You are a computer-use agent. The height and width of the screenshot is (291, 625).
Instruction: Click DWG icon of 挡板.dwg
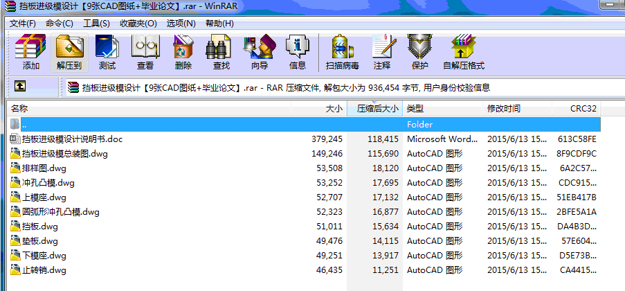coord(15,227)
